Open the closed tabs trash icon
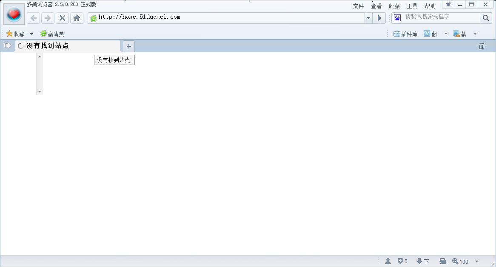 (482, 46)
